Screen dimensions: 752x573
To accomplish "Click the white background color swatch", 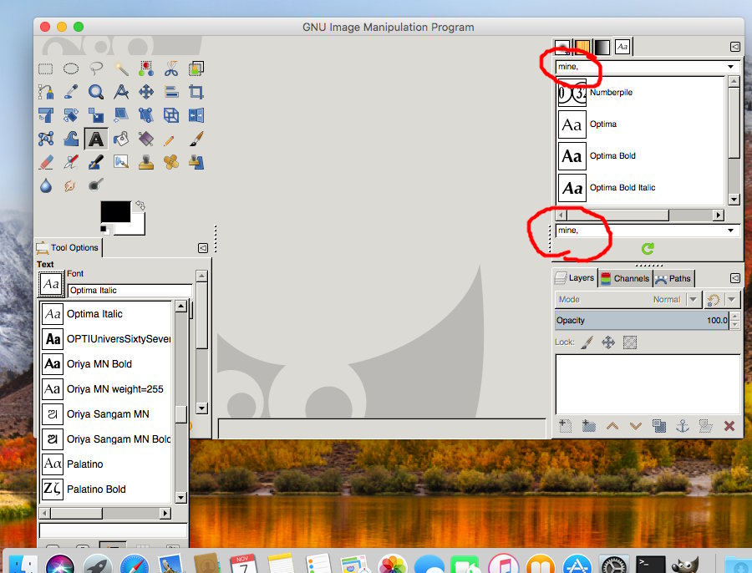I will 137,227.
